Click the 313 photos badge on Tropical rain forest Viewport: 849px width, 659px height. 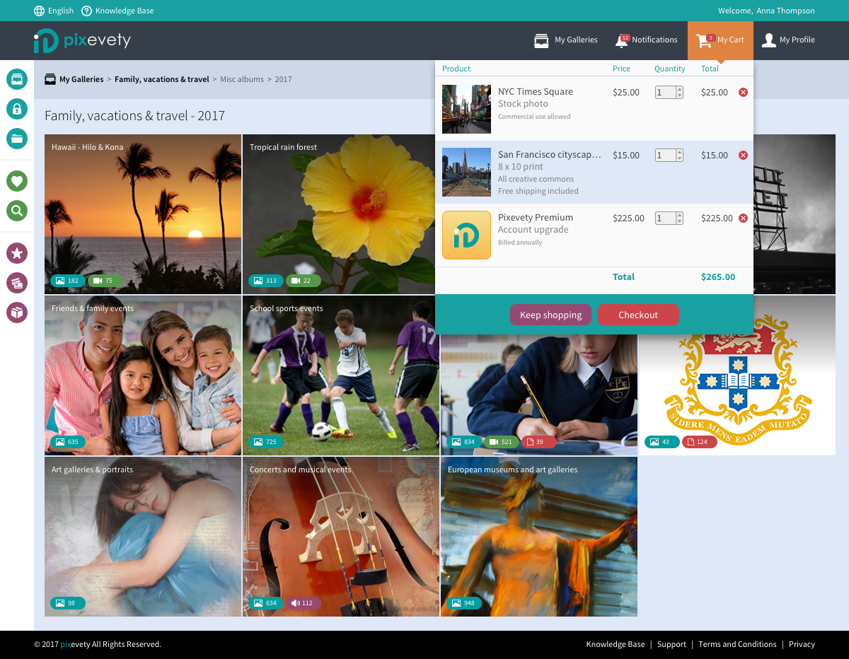(x=266, y=281)
